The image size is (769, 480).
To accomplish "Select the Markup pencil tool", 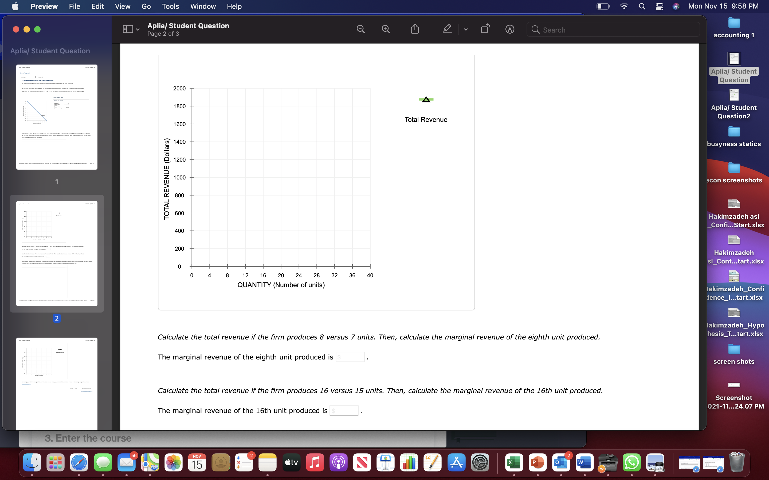I will (x=447, y=29).
